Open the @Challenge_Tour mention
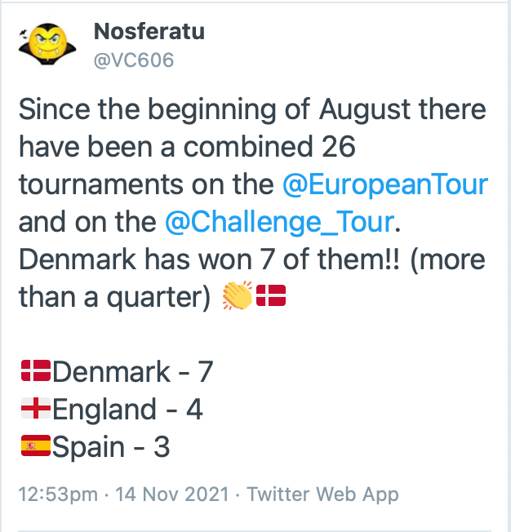This screenshot has height=532, width=511. click(280, 222)
